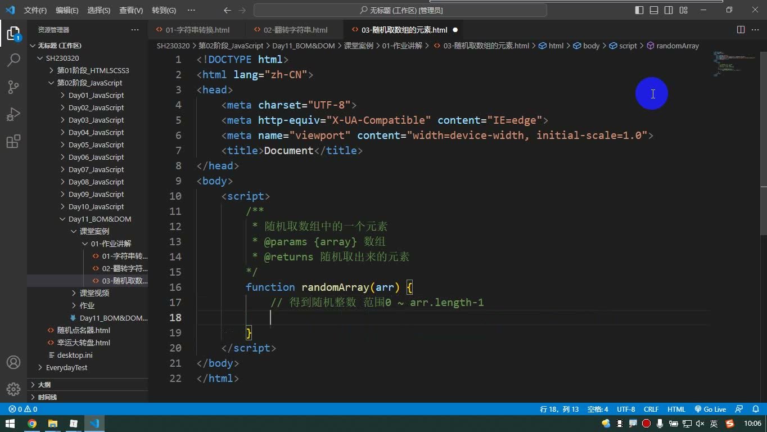The width and height of the screenshot is (767, 432).
Task: Change line ending via CRLF status item
Action: click(651, 409)
